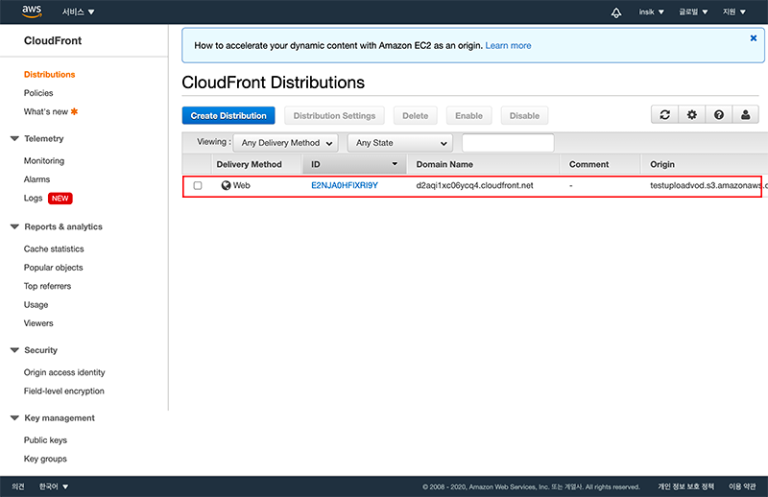Refresh the distributions list
The height and width of the screenshot is (497, 768).
664,114
